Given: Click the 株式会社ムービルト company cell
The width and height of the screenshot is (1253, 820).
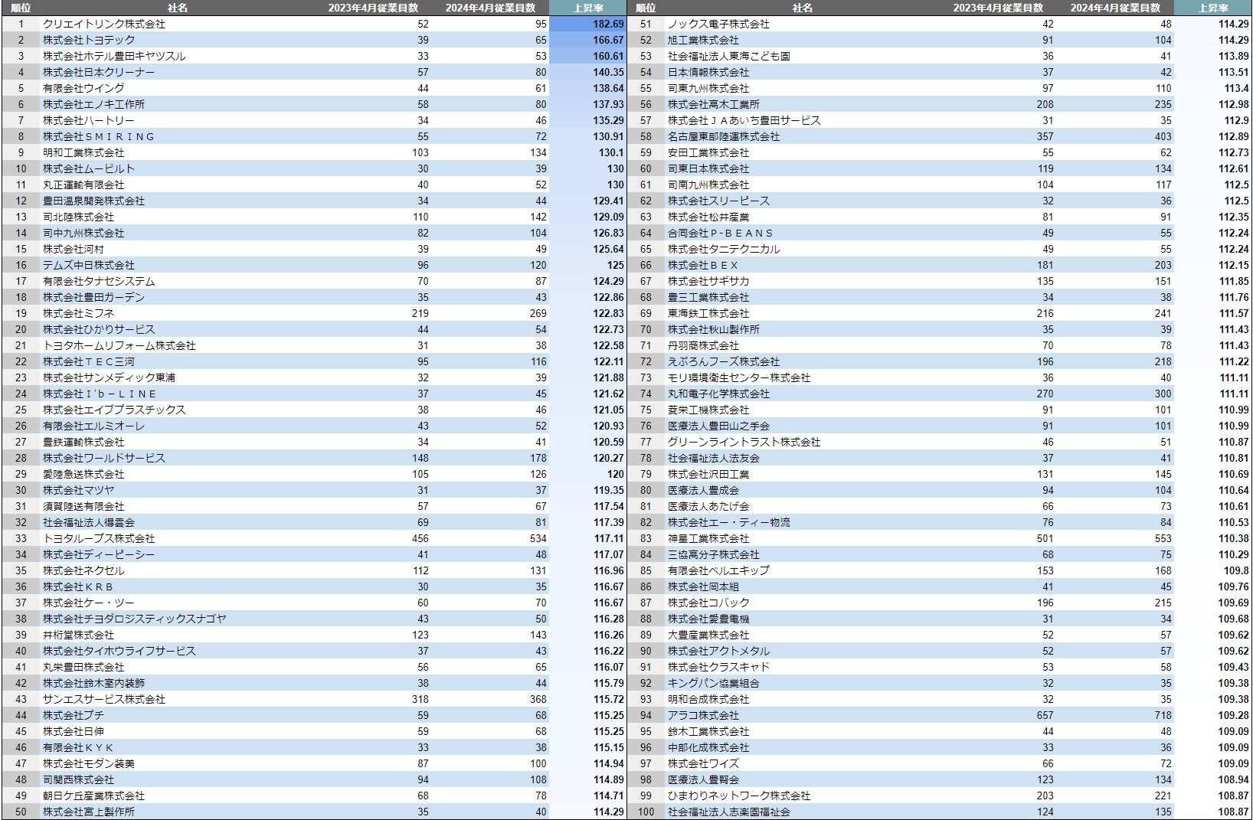Looking at the screenshot, I should click(x=89, y=168).
